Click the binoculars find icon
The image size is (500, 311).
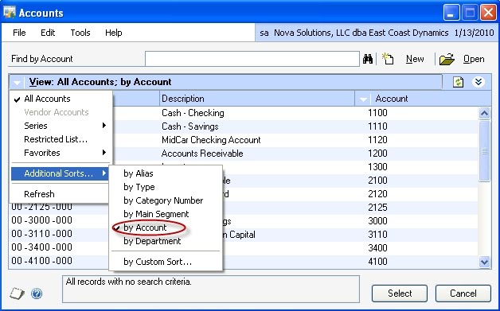pyautogui.click(x=368, y=59)
